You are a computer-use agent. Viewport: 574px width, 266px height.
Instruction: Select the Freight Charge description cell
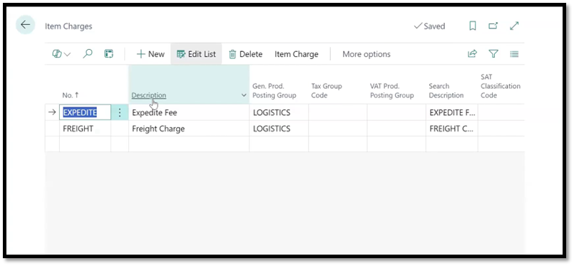189,129
